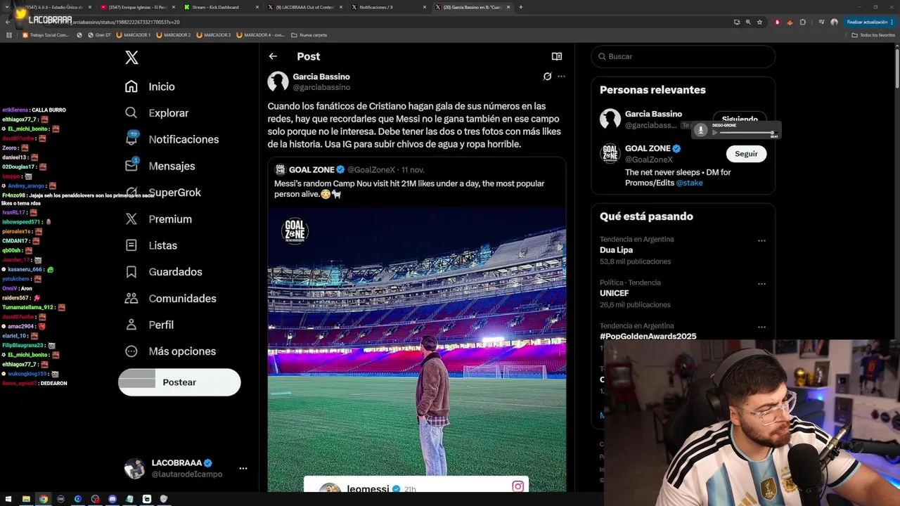Open reader view icon beside Post header
Image resolution: width=900 pixels, height=506 pixels.
(x=557, y=56)
